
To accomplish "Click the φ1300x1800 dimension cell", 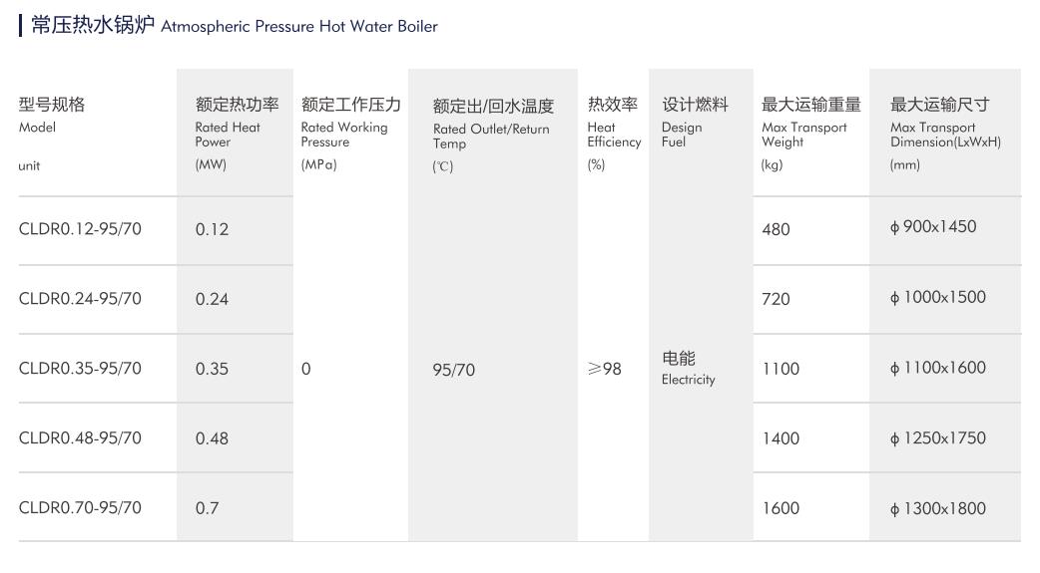I will coord(938,509).
